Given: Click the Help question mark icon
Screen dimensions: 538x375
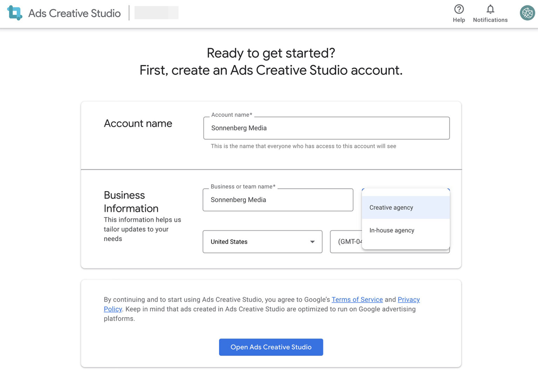Looking at the screenshot, I should [459, 9].
